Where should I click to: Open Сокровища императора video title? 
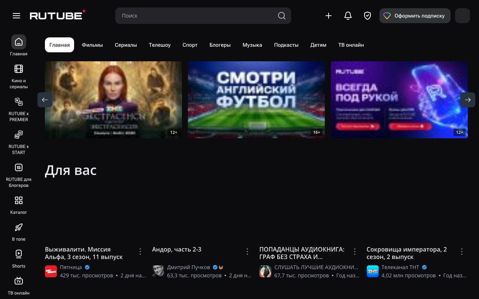click(406, 253)
